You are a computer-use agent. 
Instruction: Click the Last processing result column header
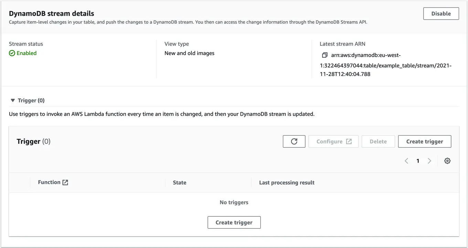pos(287,182)
